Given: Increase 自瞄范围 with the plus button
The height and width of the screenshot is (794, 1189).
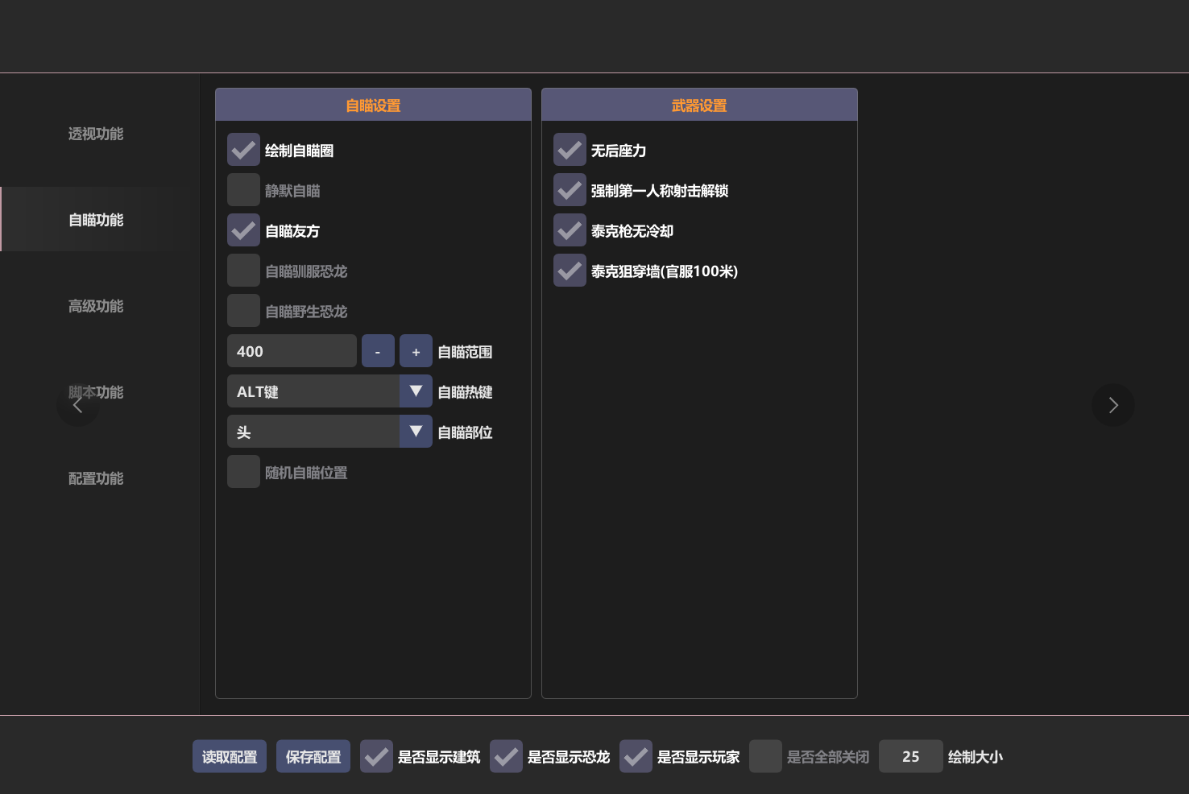Looking at the screenshot, I should pos(416,351).
